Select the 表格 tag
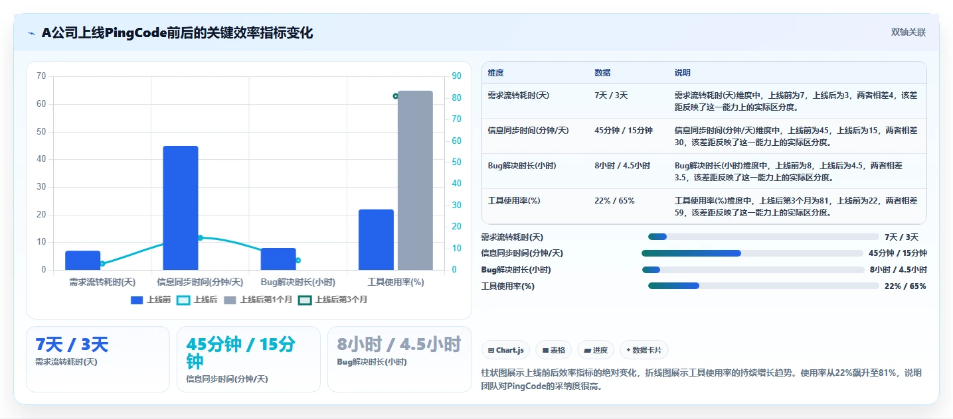The image size is (953, 419). [x=553, y=349]
